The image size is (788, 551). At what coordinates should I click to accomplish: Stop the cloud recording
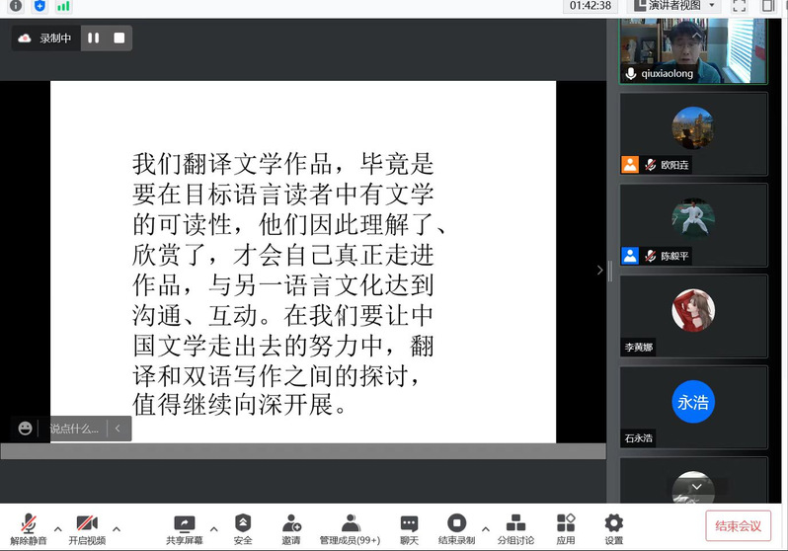(x=119, y=38)
